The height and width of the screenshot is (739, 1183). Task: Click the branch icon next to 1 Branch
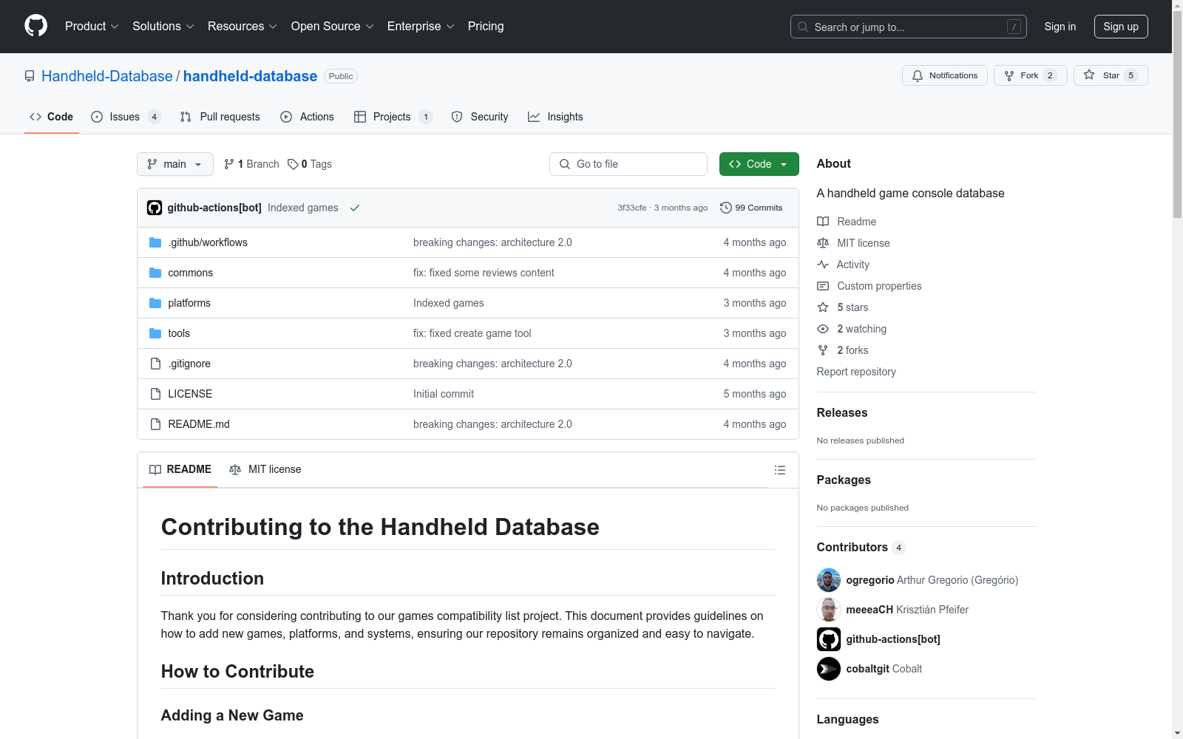pyautogui.click(x=229, y=164)
